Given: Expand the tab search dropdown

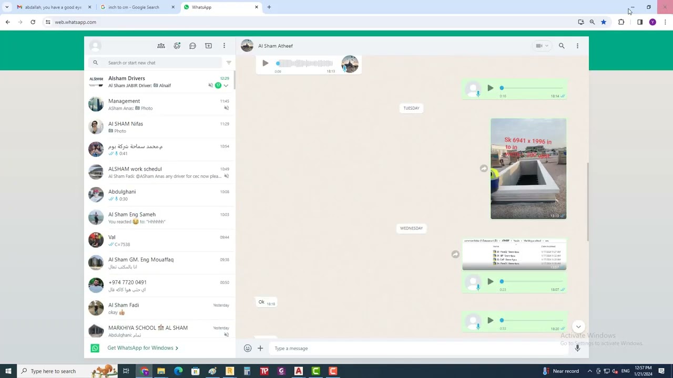Looking at the screenshot, I should coord(7,7).
